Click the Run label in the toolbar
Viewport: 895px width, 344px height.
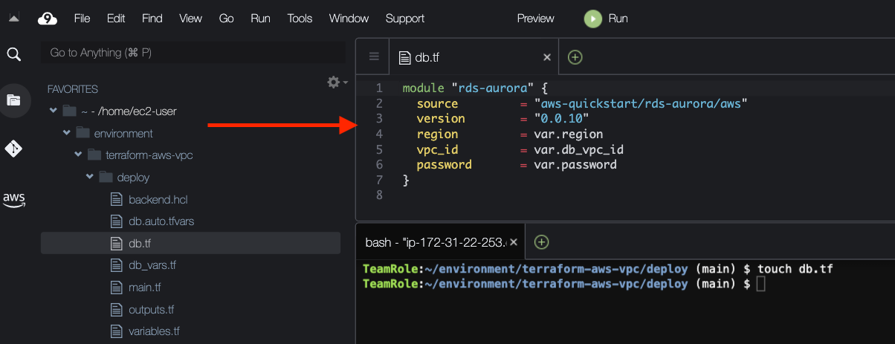[618, 19]
